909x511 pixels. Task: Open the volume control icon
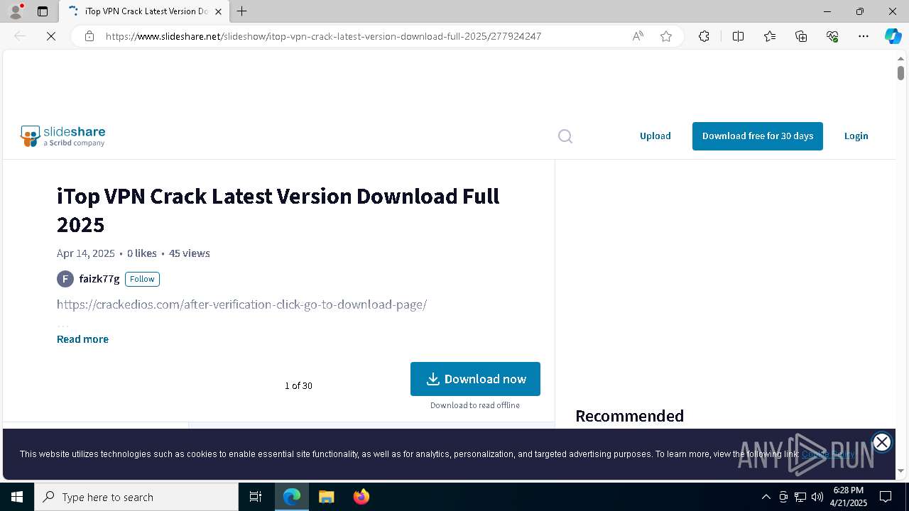click(x=817, y=497)
